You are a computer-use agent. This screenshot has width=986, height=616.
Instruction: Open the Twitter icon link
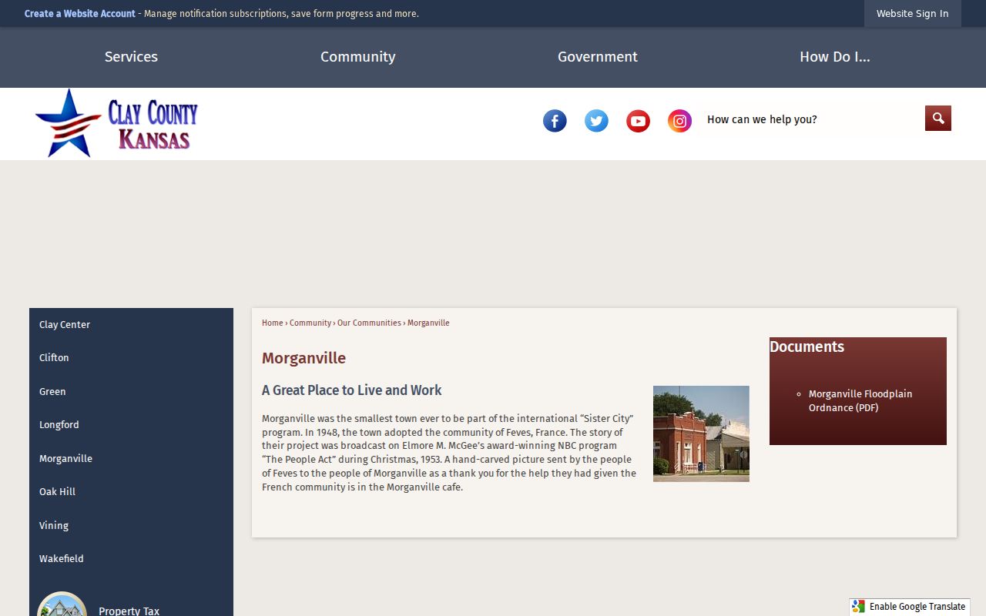coord(596,121)
